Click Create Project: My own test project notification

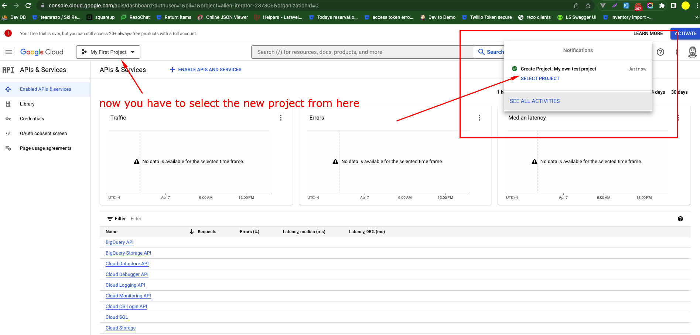tap(558, 69)
